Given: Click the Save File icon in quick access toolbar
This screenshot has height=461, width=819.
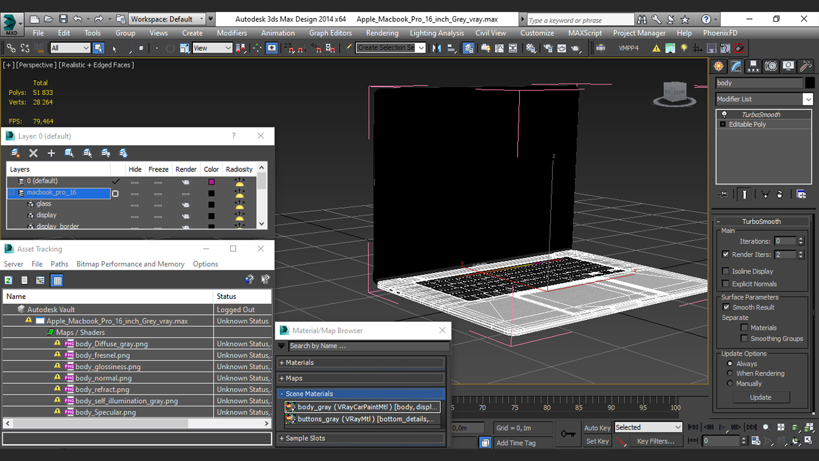Looking at the screenshot, I should 63,19.
